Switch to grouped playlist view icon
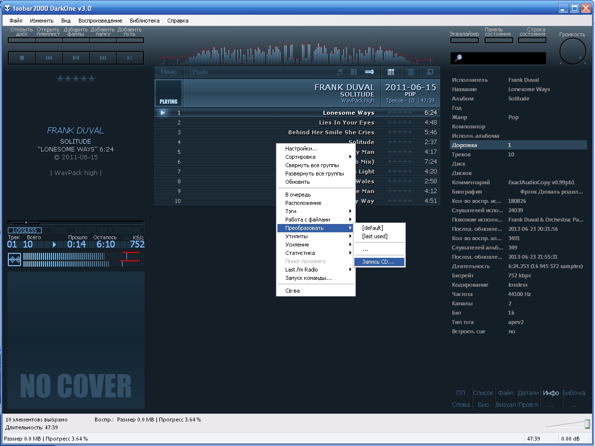The image size is (595, 446). [391, 72]
